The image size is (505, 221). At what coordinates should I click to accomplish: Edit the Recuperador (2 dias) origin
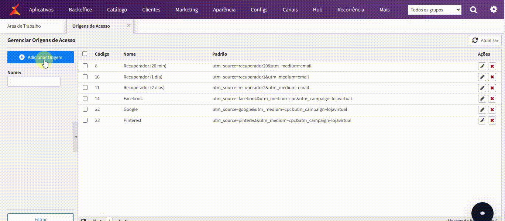(482, 88)
